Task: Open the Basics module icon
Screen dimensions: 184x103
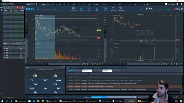Action: point(89,9)
